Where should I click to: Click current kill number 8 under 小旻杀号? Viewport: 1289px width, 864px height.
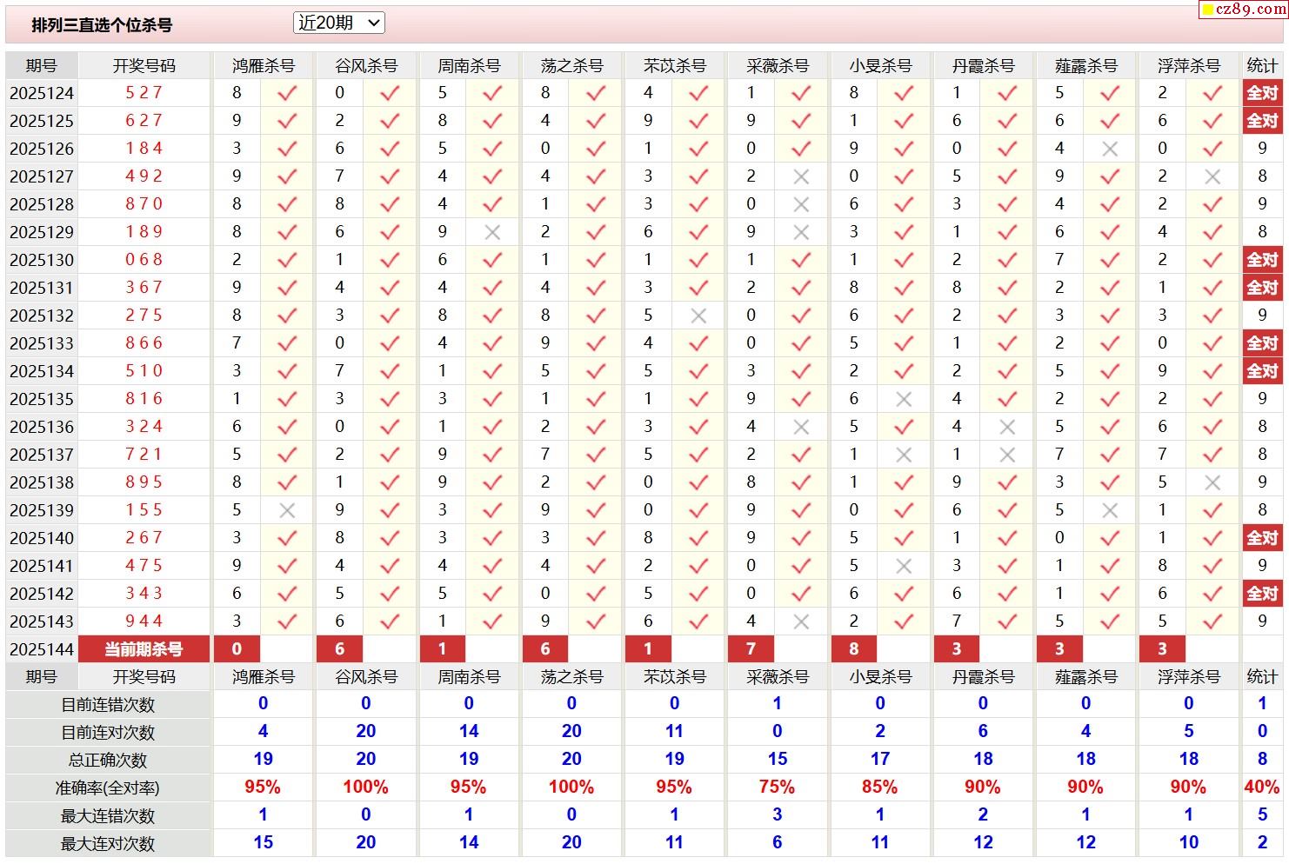tap(853, 649)
